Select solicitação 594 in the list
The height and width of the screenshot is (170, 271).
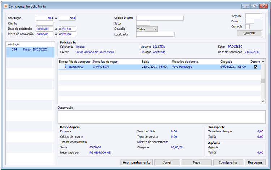coord(30,52)
